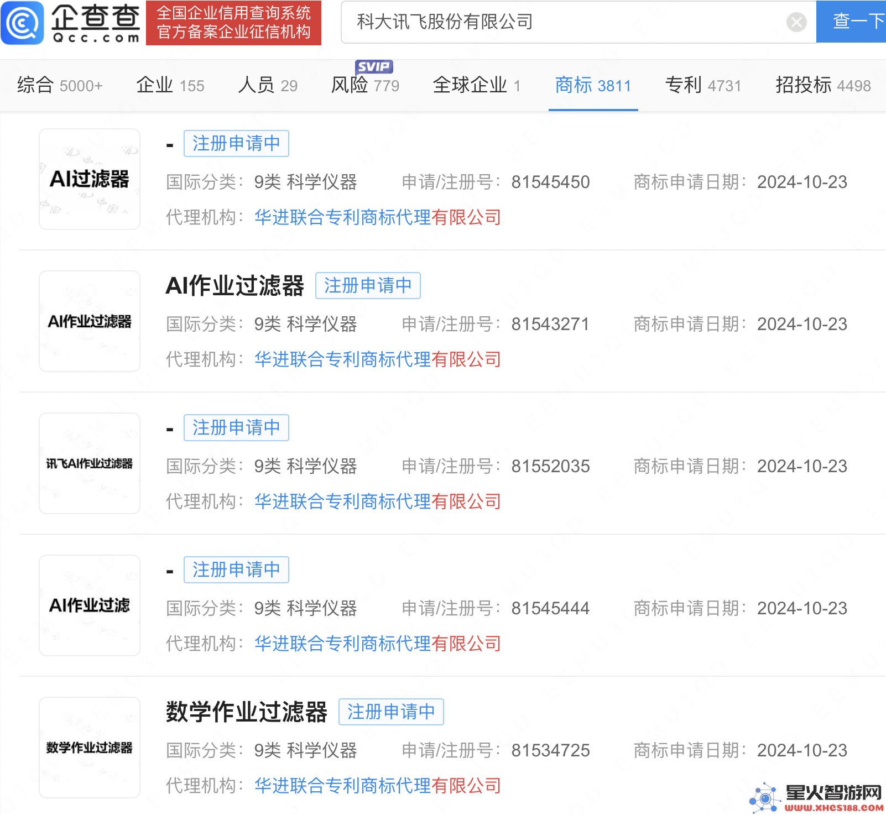
Task: Click 注册申请中 tag beside AI作业过滤器 title
Action: pos(368,286)
